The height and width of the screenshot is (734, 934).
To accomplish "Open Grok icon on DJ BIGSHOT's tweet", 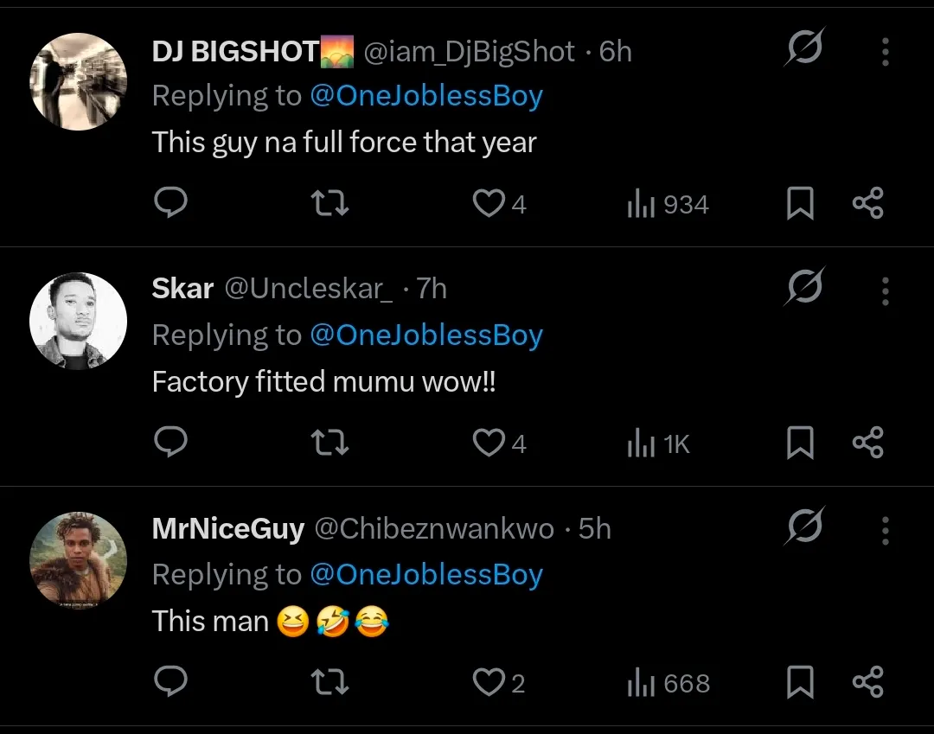I will point(805,47).
